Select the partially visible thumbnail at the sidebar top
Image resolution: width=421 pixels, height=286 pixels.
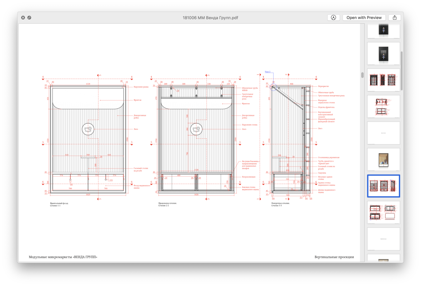383,31
